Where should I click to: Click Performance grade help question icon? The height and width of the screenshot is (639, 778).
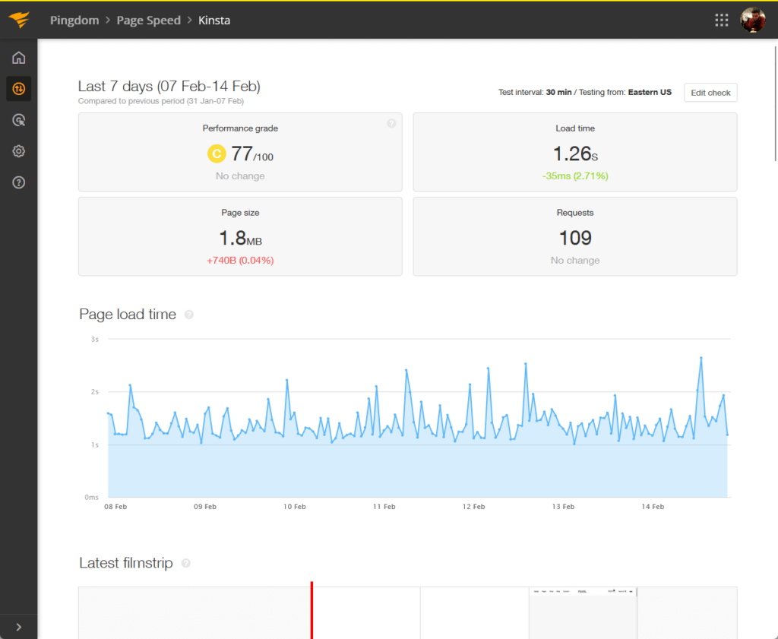[391, 124]
